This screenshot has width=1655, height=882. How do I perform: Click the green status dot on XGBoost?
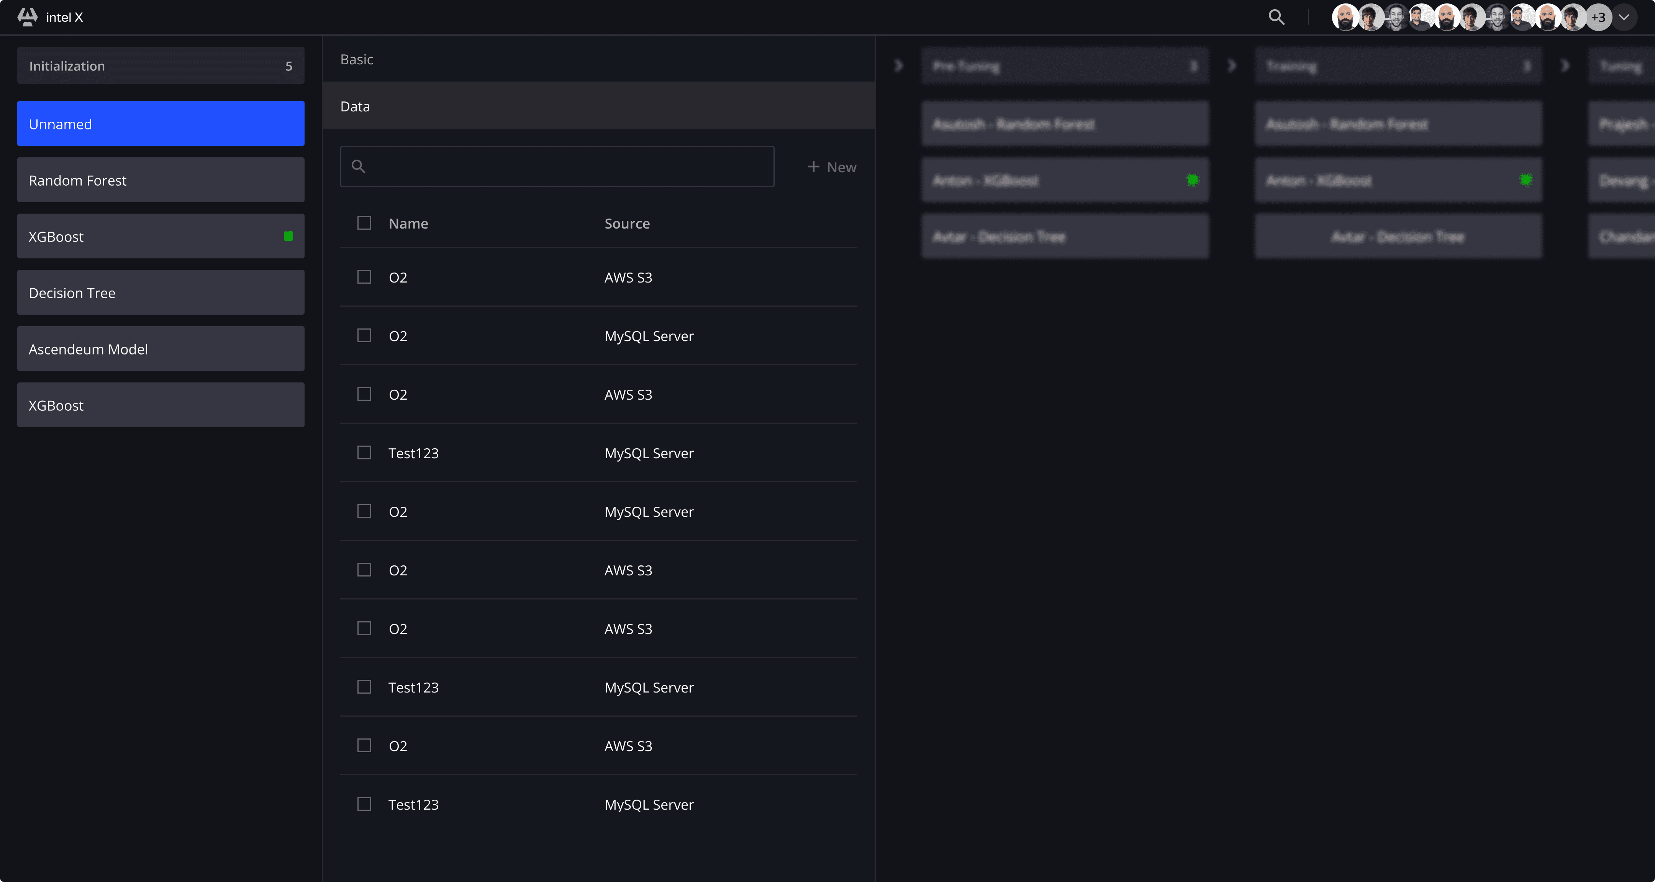[x=288, y=236]
